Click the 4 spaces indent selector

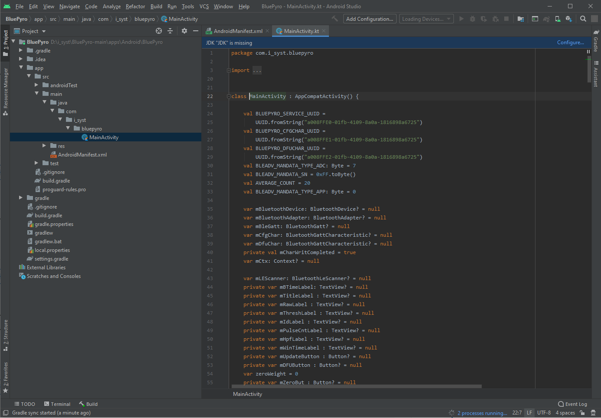coord(565,413)
